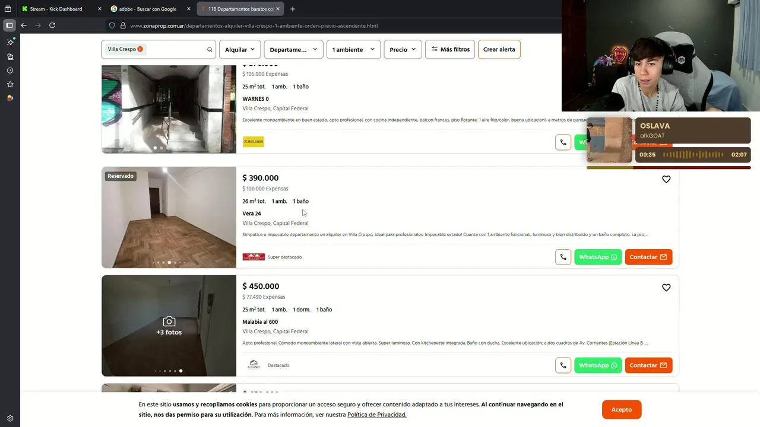
Task: Click the $ 390.000 price
Action: (x=260, y=178)
